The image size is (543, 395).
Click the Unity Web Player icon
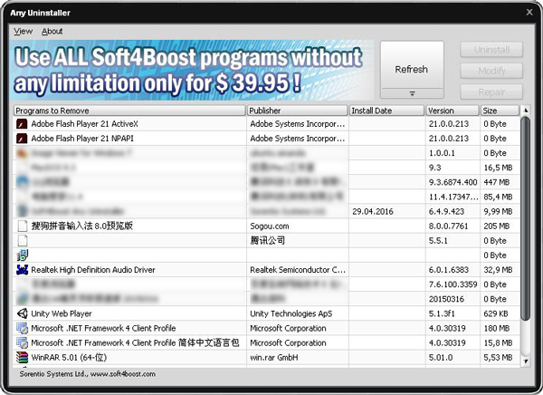pos(22,313)
